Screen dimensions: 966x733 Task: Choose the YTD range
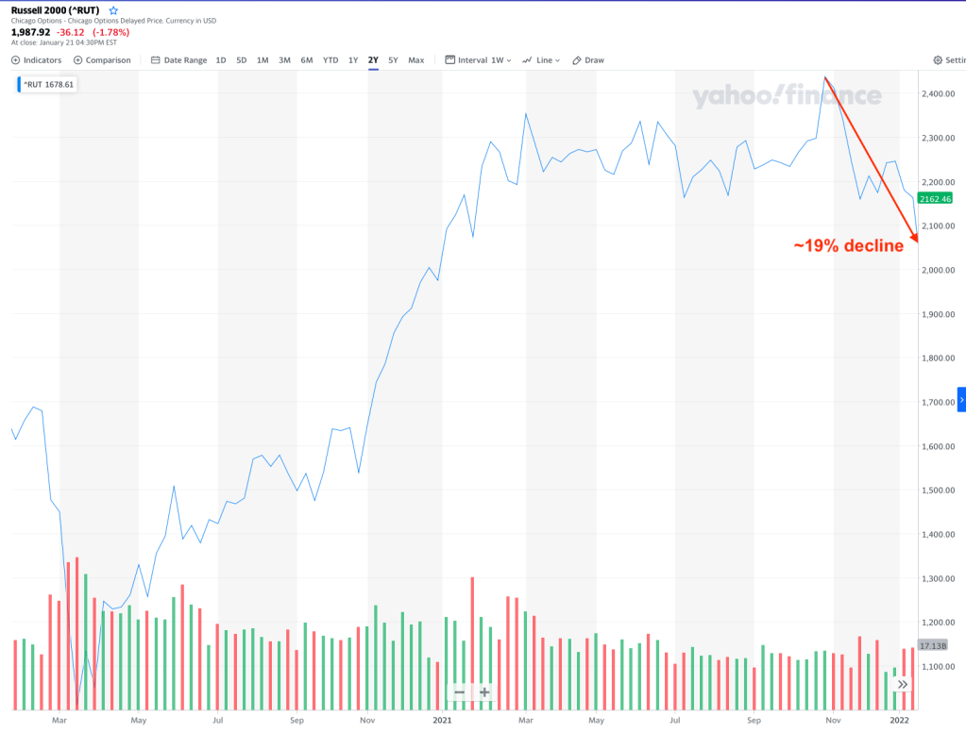pos(330,60)
